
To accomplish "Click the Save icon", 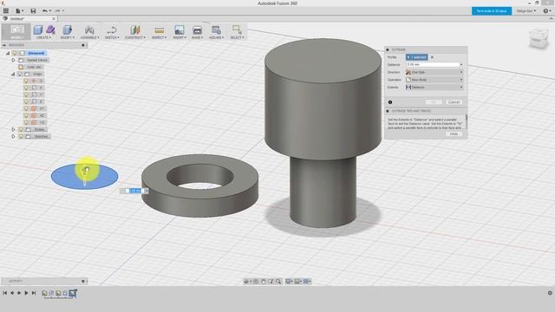I will pyautogui.click(x=33, y=11).
